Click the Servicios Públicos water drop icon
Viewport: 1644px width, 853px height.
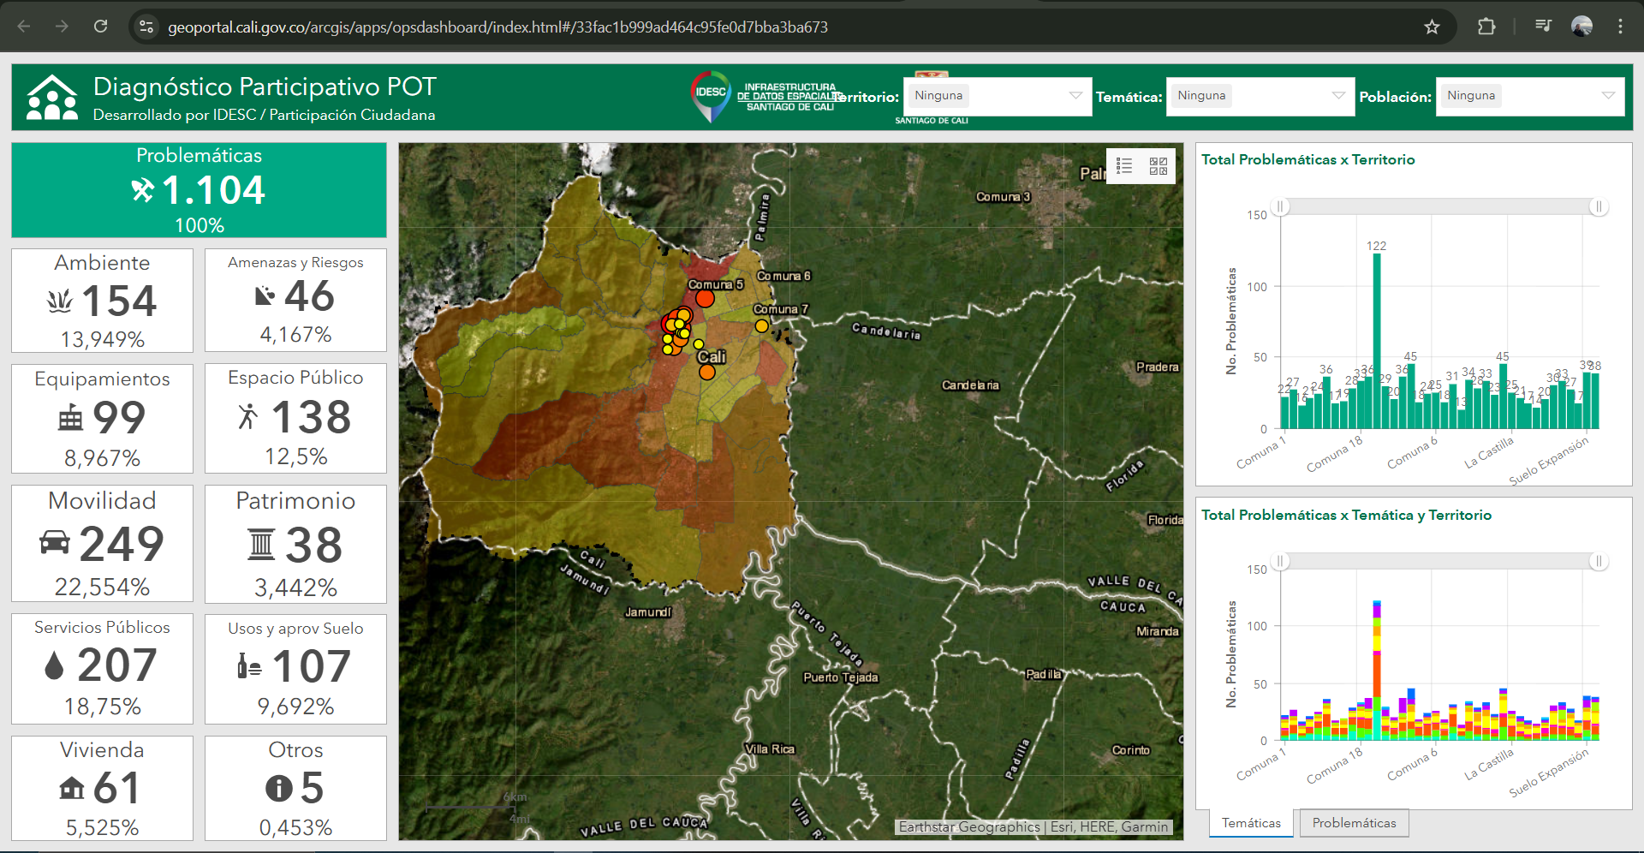[54, 665]
